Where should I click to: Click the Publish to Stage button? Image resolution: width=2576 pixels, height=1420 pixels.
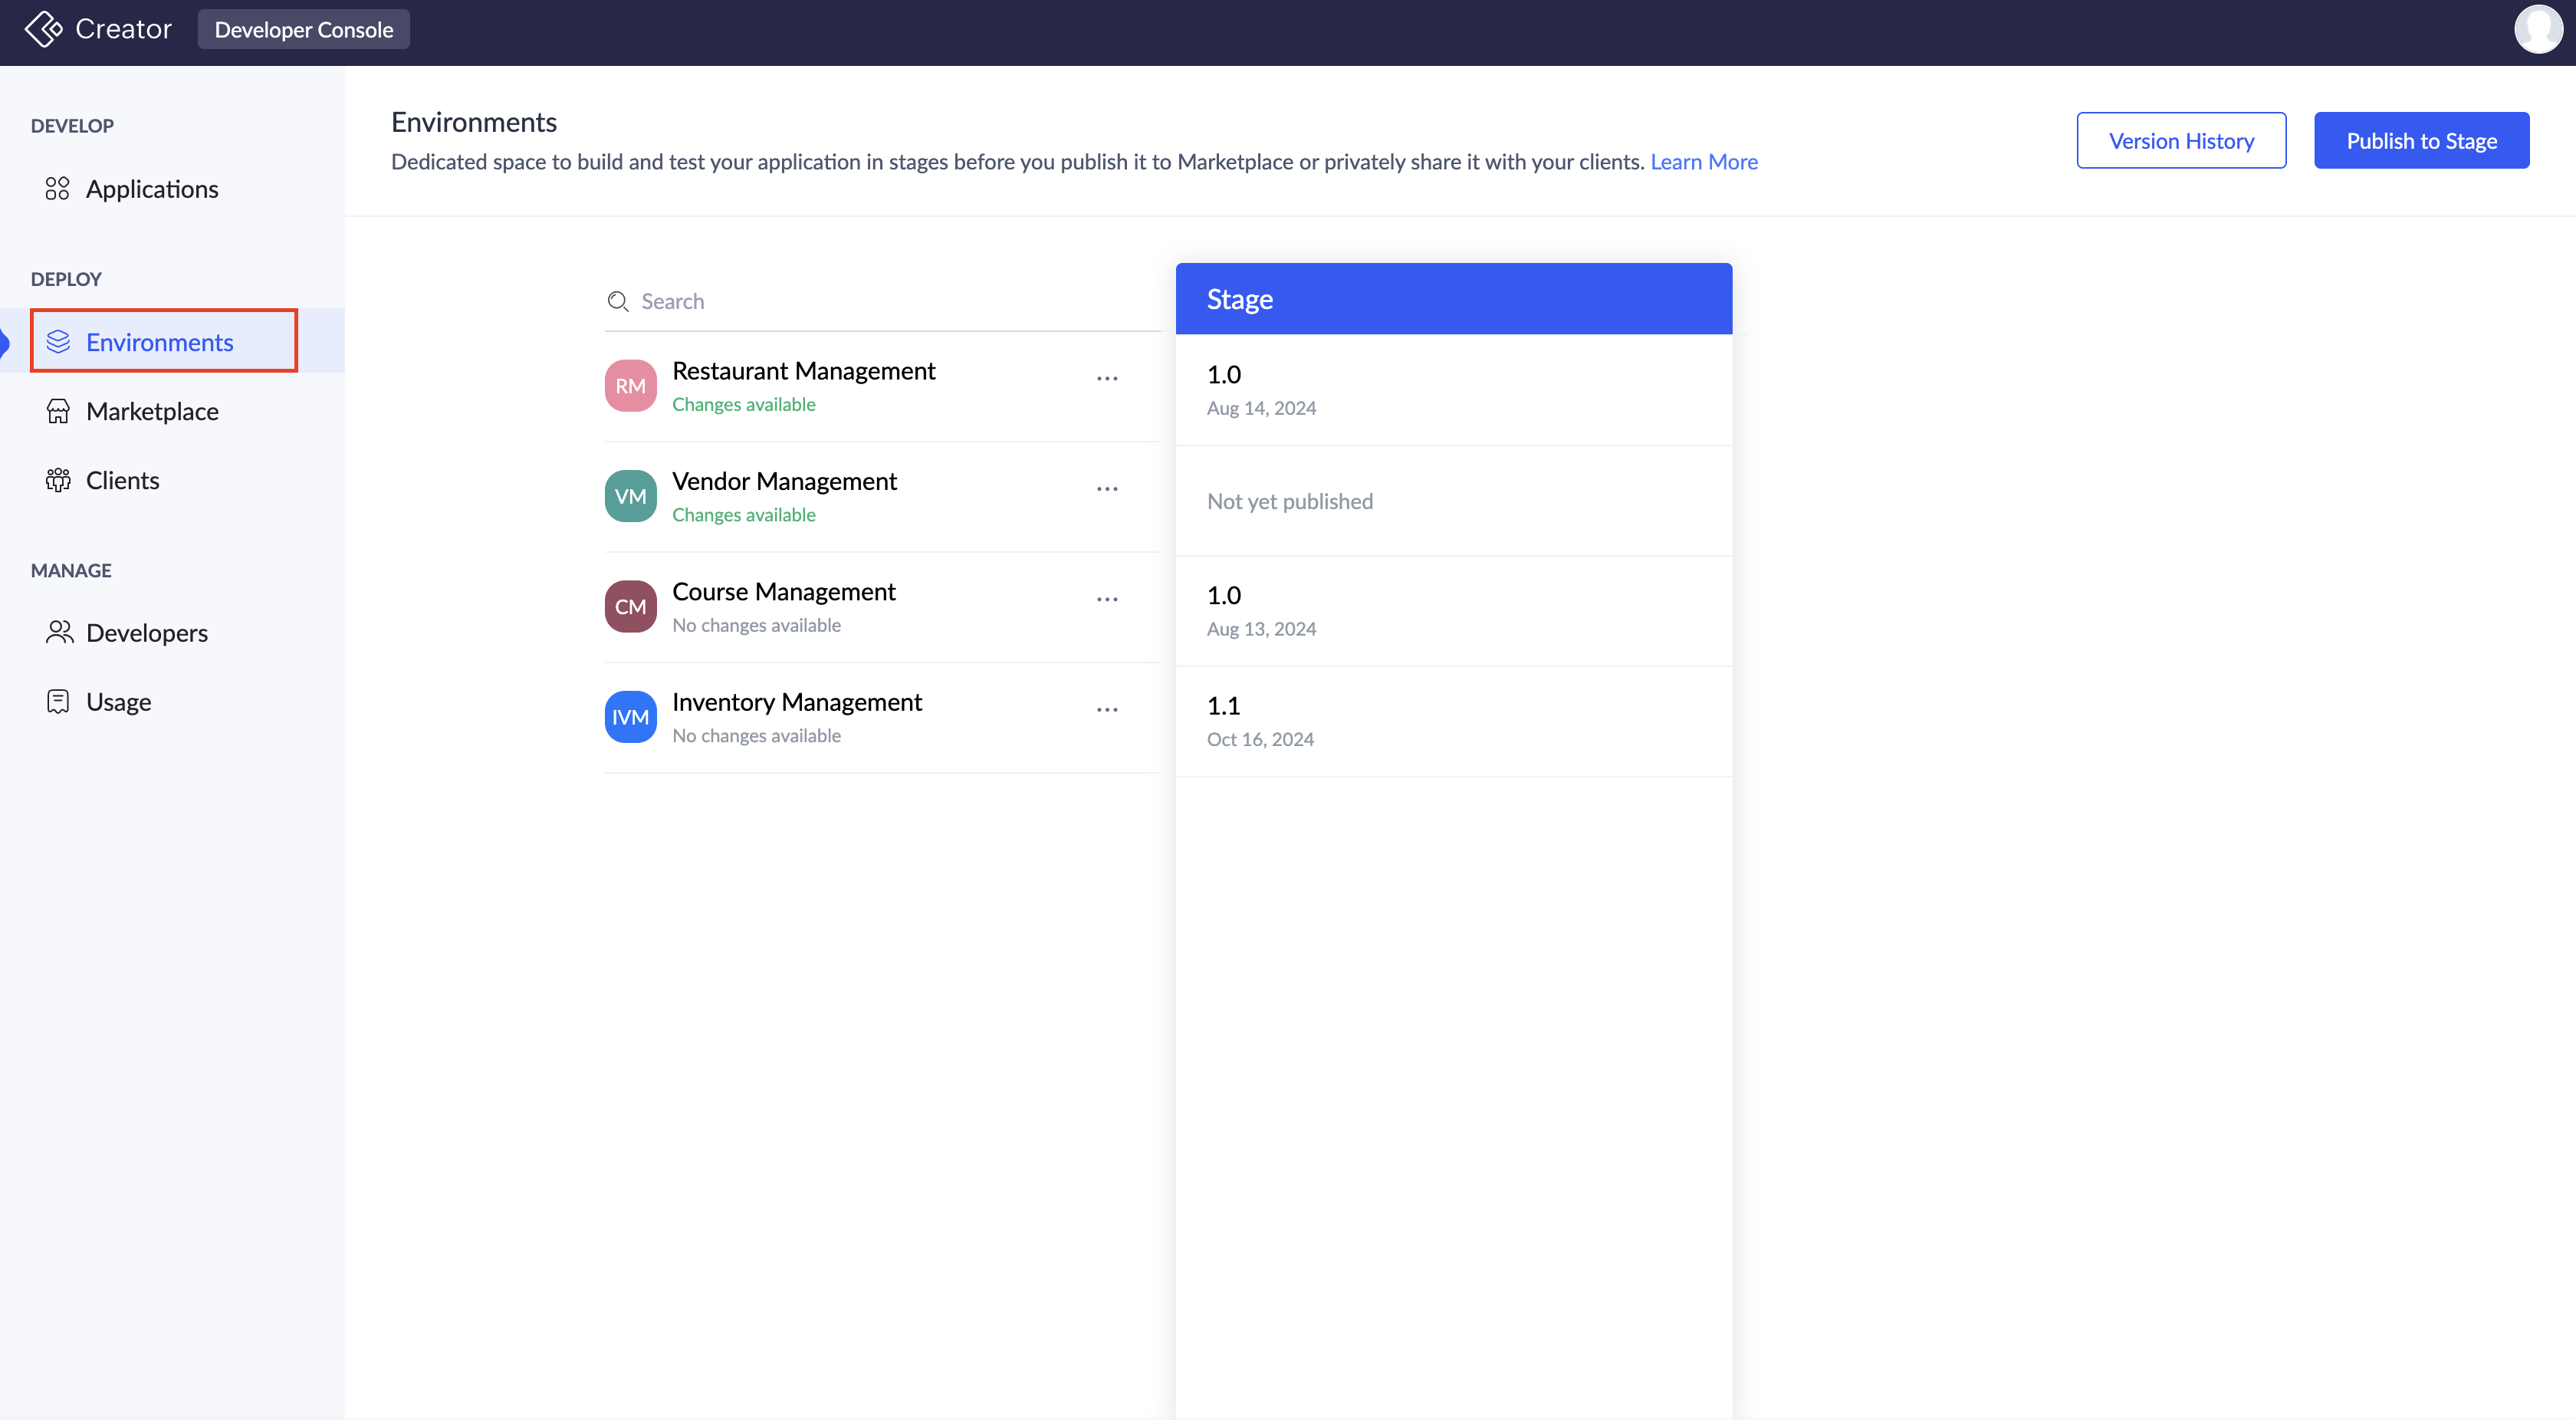(x=2421, y=141)
